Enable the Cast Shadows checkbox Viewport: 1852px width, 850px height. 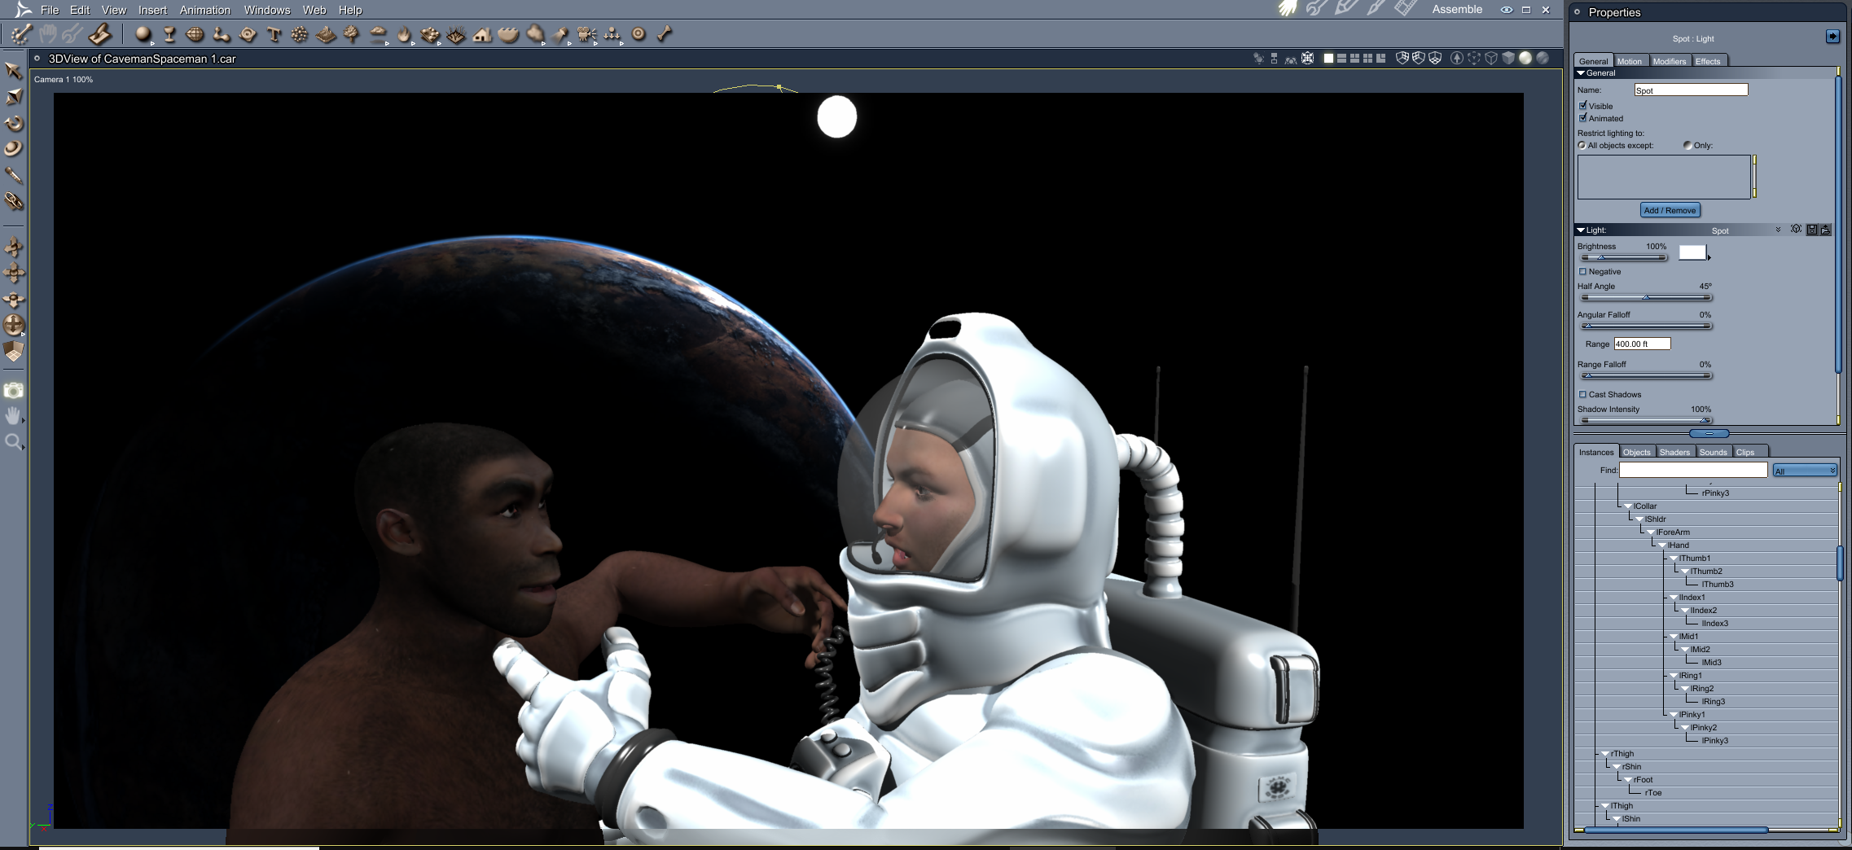[x=1583, y=395]
